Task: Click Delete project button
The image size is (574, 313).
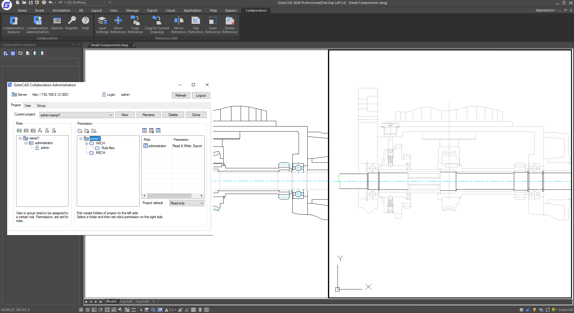Action: [173, 115]
